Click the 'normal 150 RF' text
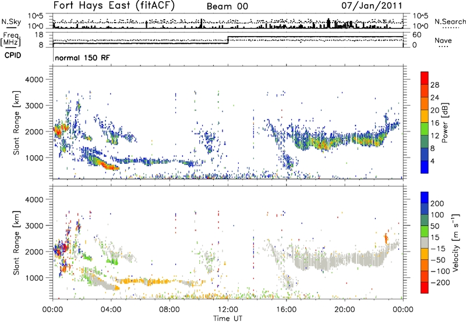466x322 pixels. [x=82, y=58]
